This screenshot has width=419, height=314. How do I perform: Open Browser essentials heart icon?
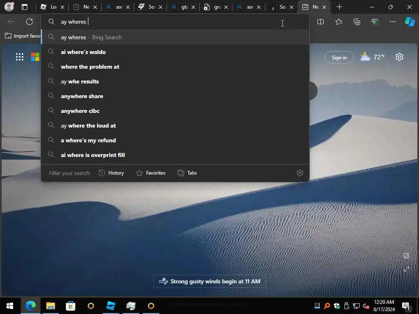coord(375,22)
